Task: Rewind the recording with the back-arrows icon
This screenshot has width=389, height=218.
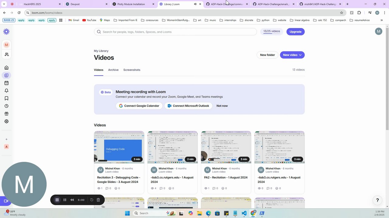Action: (72, 200)
